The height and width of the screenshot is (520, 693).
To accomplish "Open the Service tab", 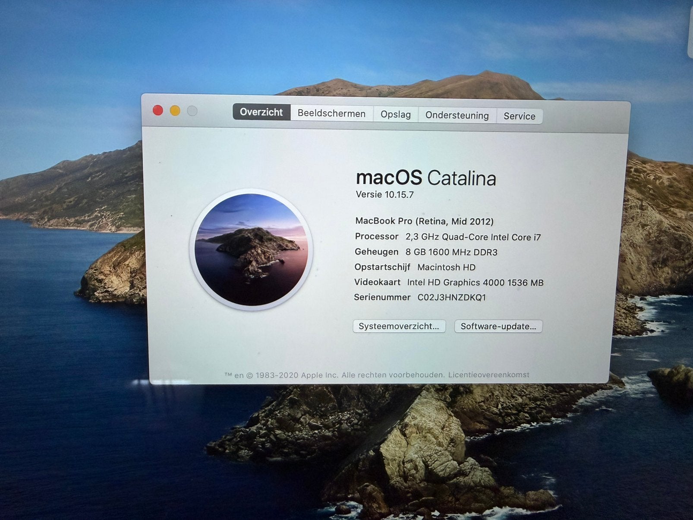I will [520, 116].
